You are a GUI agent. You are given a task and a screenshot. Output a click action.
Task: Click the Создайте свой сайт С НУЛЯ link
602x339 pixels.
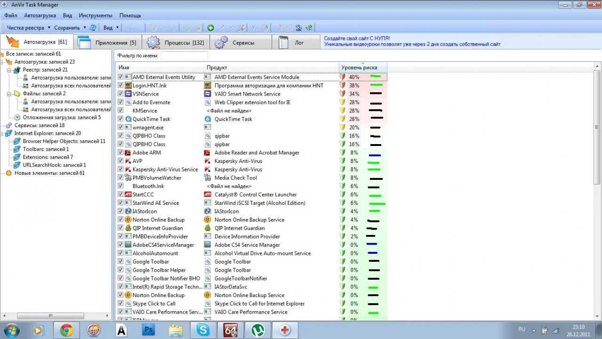coord(357,38)
